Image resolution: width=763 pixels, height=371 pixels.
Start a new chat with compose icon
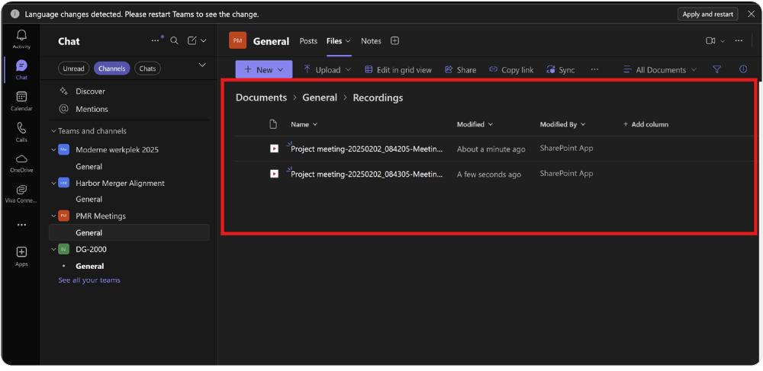192,41
